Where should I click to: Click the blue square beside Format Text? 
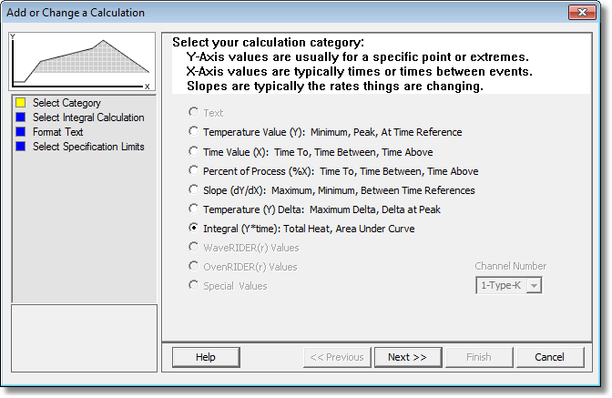21,132
